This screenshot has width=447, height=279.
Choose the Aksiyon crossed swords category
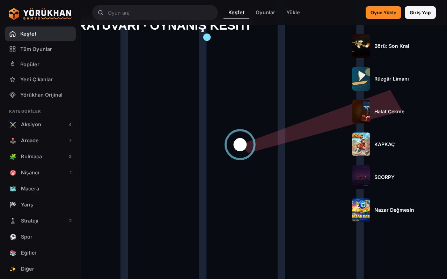pos(40,125)
